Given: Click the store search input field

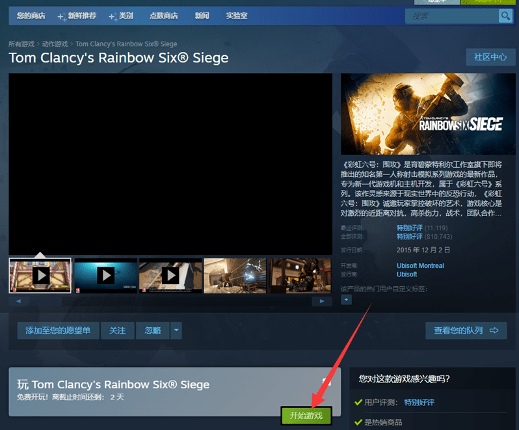Looking at the screenshot, I should (451, 16).
